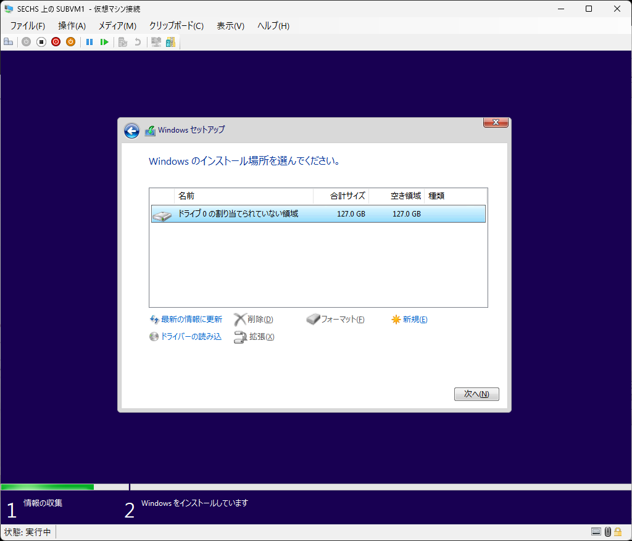The image size is (632, 541).
Task: Open the 操作(A) menu
Action: coord(72,26)
